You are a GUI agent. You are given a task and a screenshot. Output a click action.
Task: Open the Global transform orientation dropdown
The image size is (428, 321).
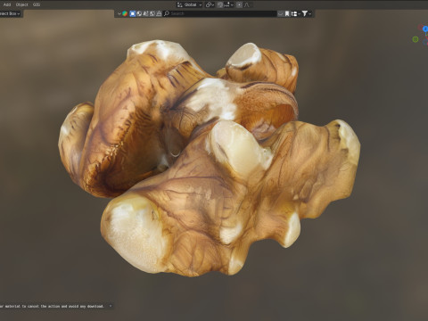(x=189, y=4)
